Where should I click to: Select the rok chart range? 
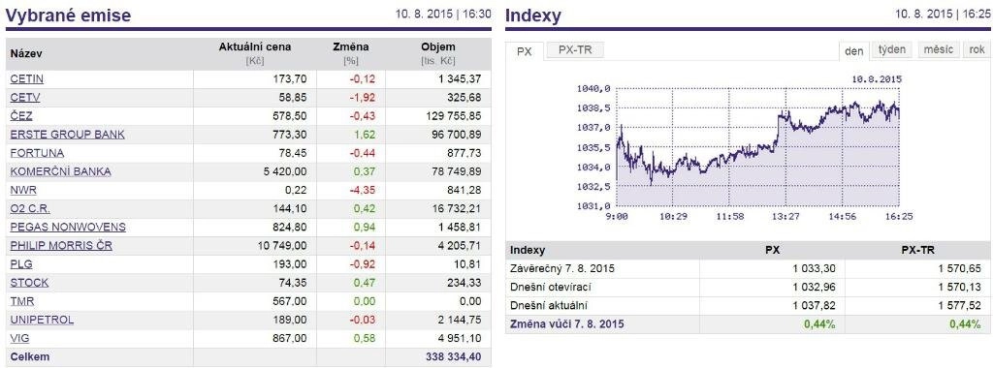(977, 50)
